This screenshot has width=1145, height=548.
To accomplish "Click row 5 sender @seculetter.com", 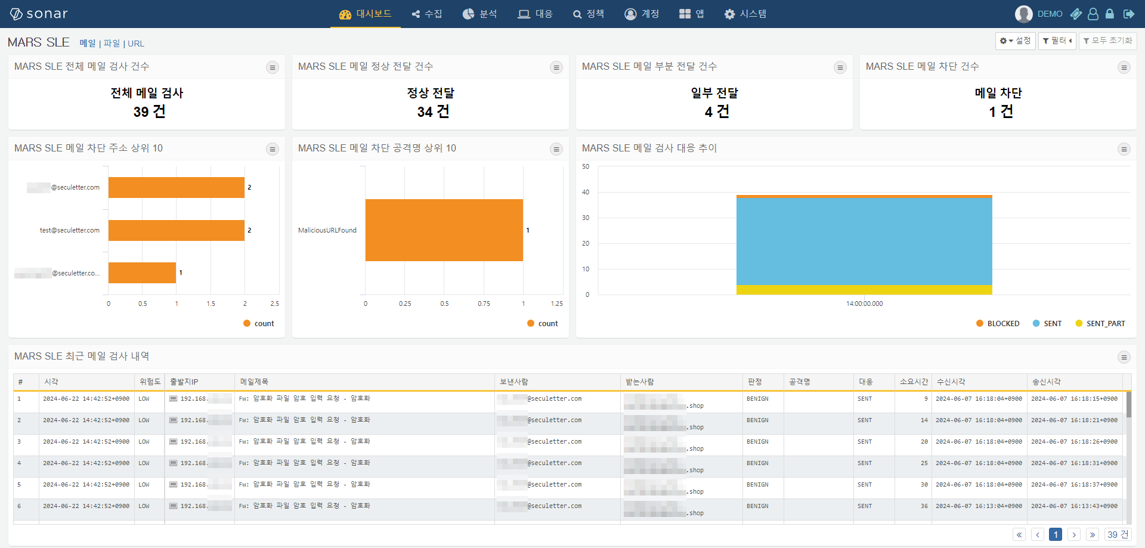I will tap(554, 484).
